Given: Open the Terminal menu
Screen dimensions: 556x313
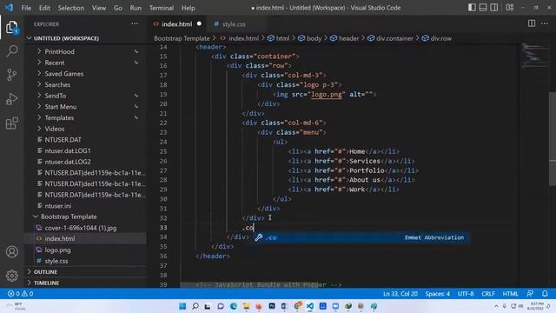Looking at the screenshot, I should (162, 8).
